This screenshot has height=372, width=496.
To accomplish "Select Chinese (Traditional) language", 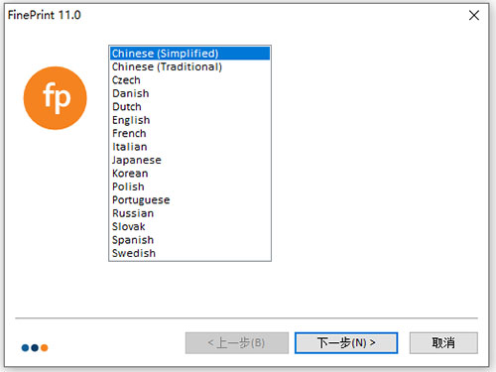I will (190, 66).
